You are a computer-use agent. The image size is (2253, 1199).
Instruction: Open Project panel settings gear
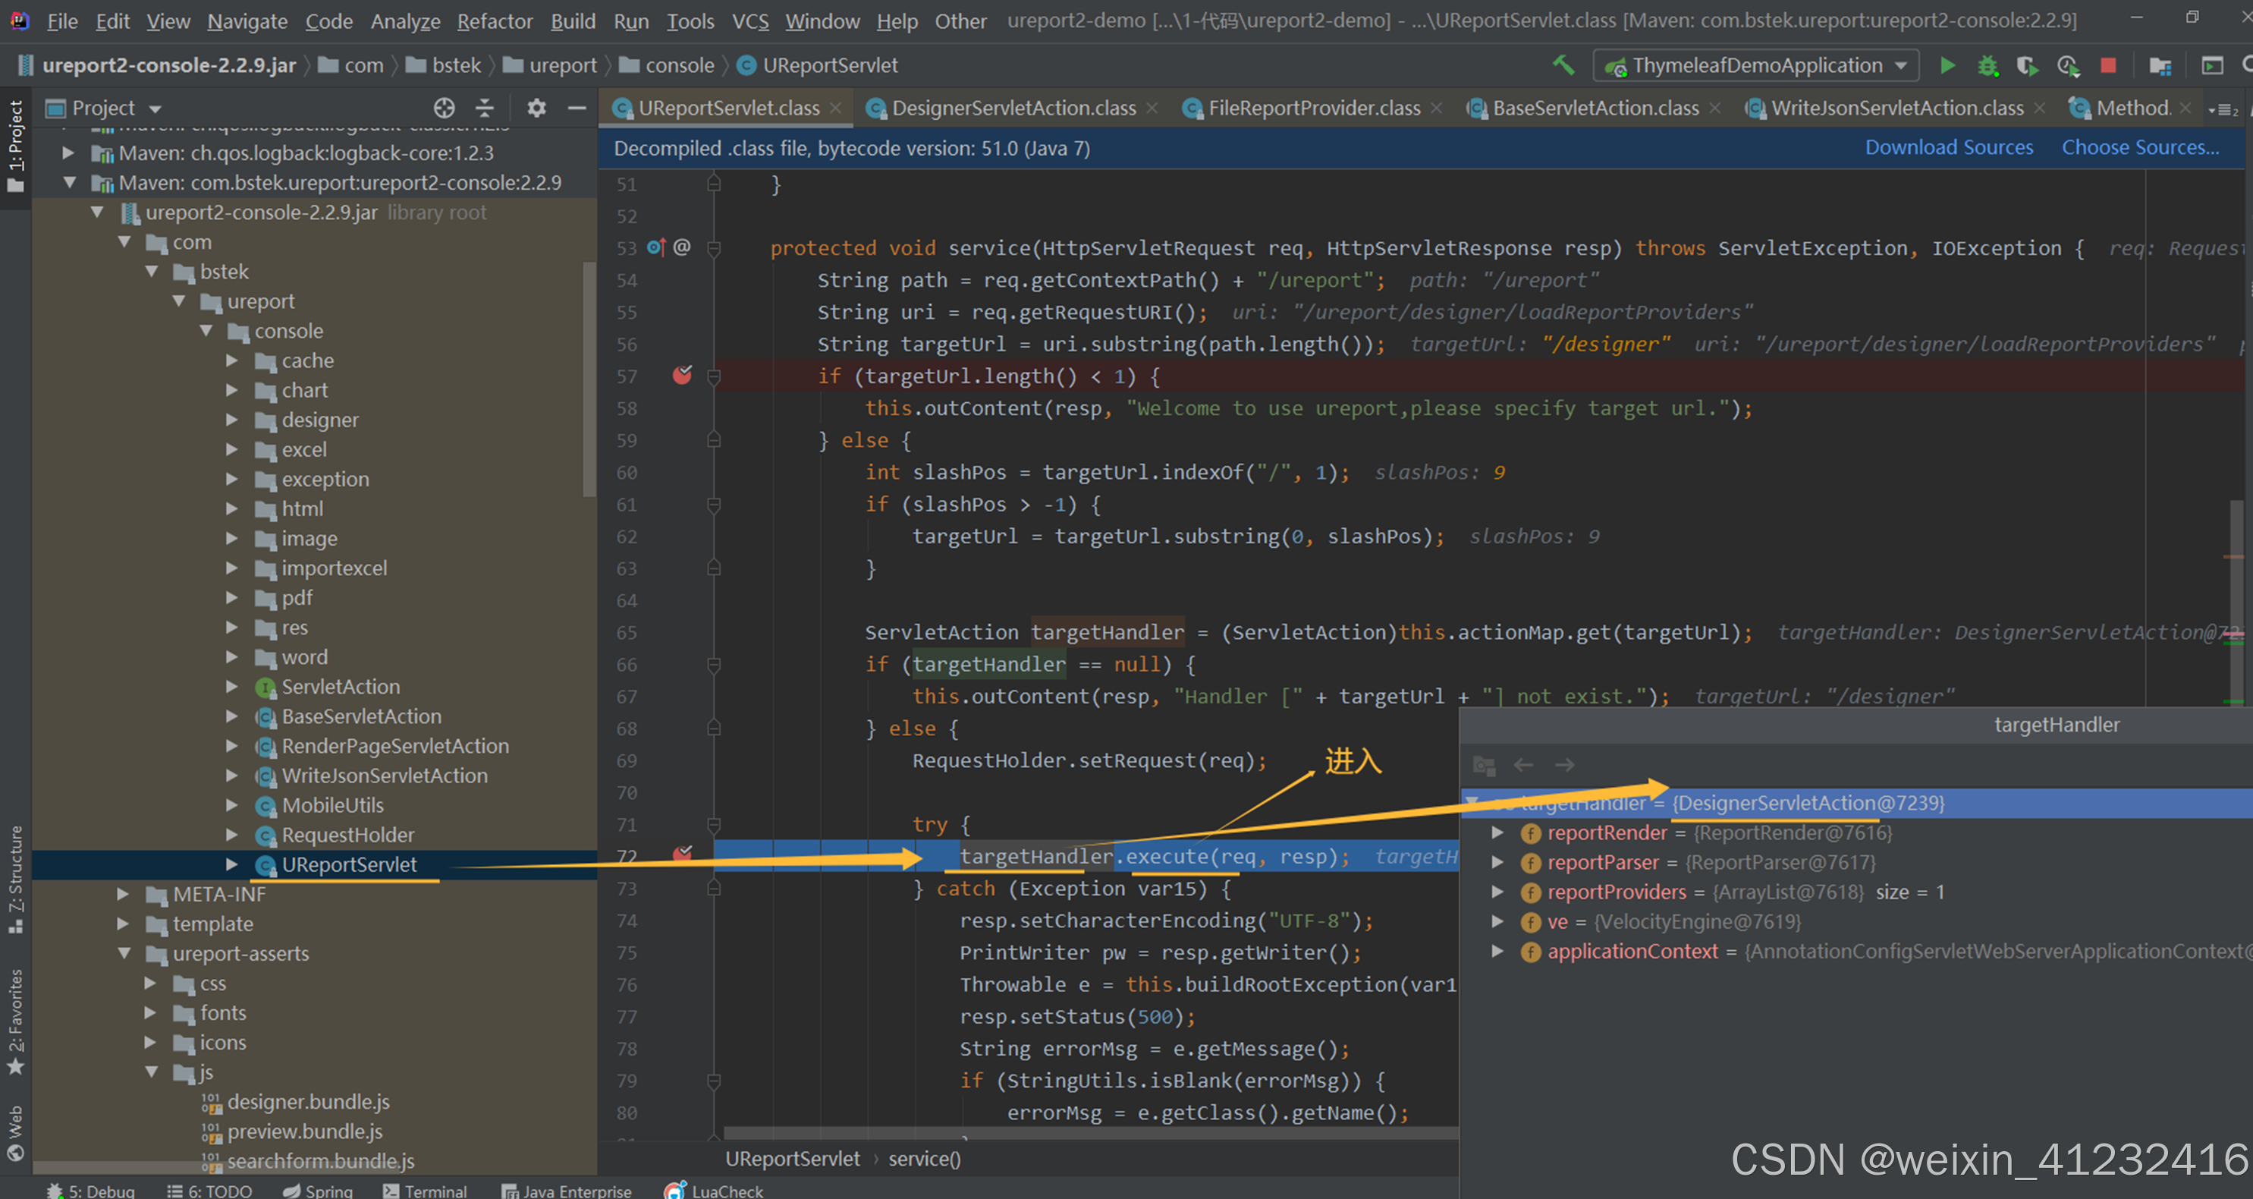(x=536, y=108)
